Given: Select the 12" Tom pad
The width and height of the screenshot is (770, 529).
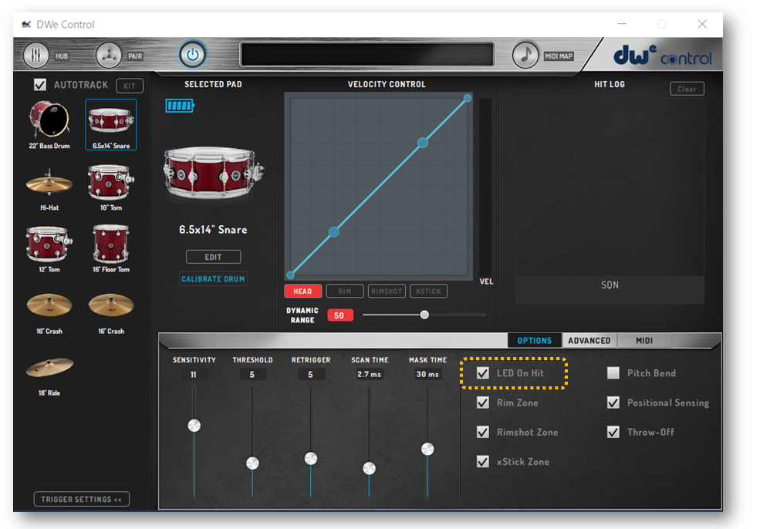Looking at the screenshot, I should (49, 249).
